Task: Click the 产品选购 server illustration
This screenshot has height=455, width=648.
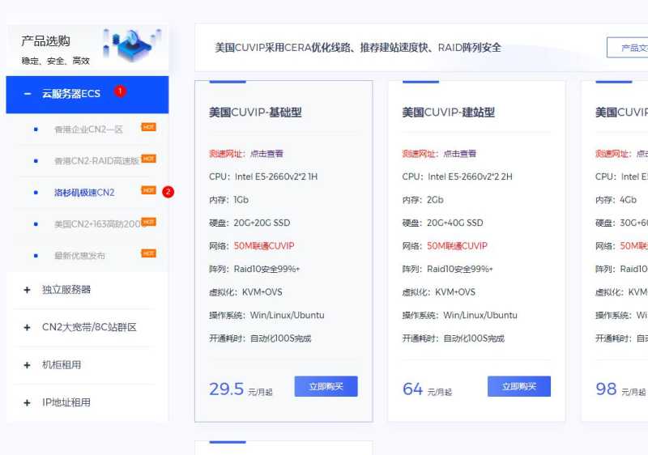Action: [132, 45]
